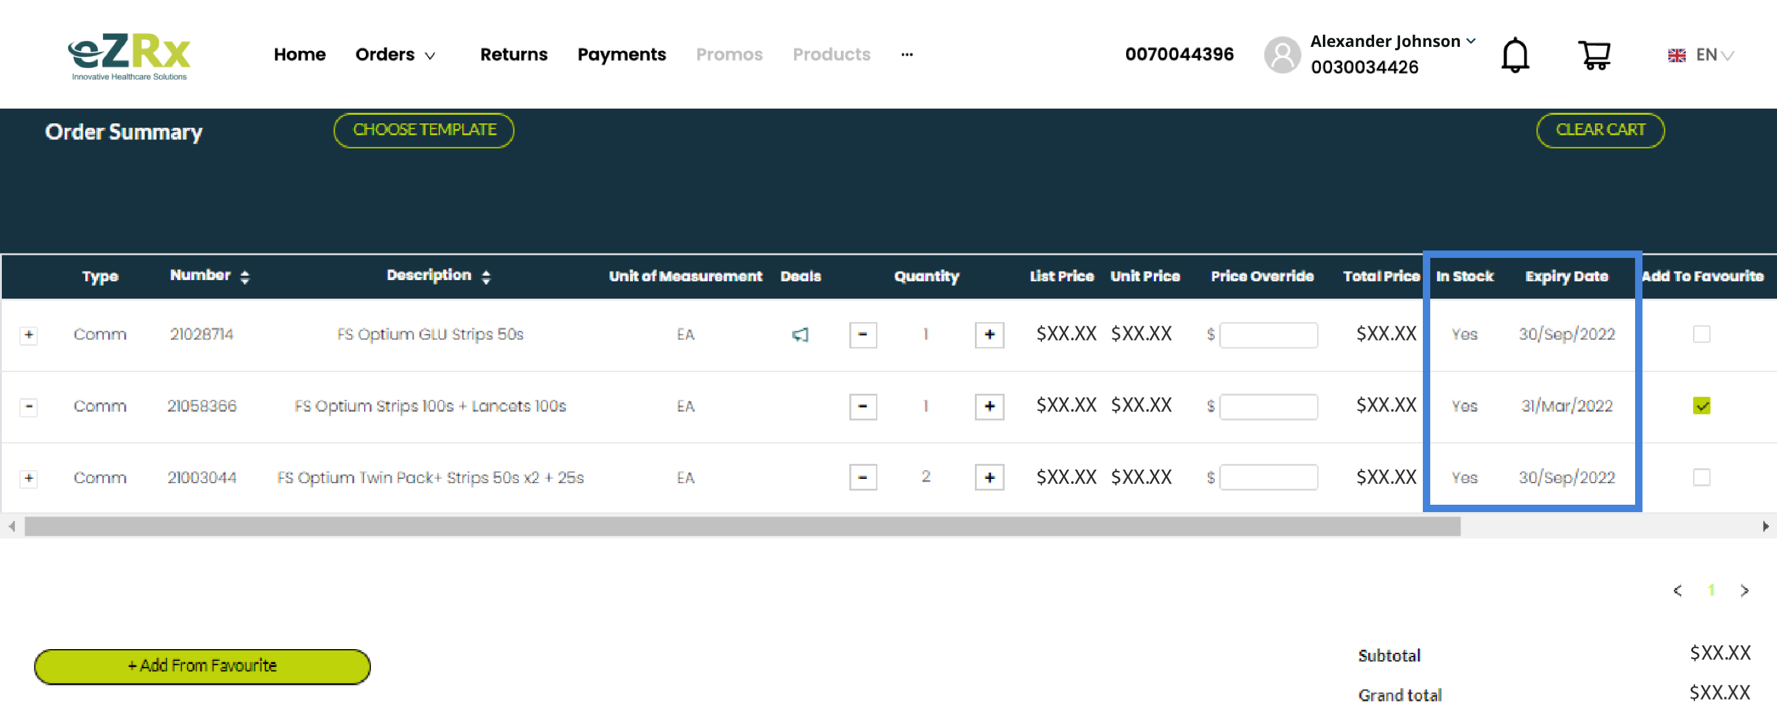Screen dimensions: 1777x725
Task: Click the Add To Favourite column header
Action: (1702, 276)
